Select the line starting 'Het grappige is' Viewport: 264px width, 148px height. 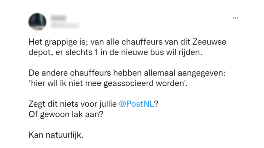tap(127, 42)
